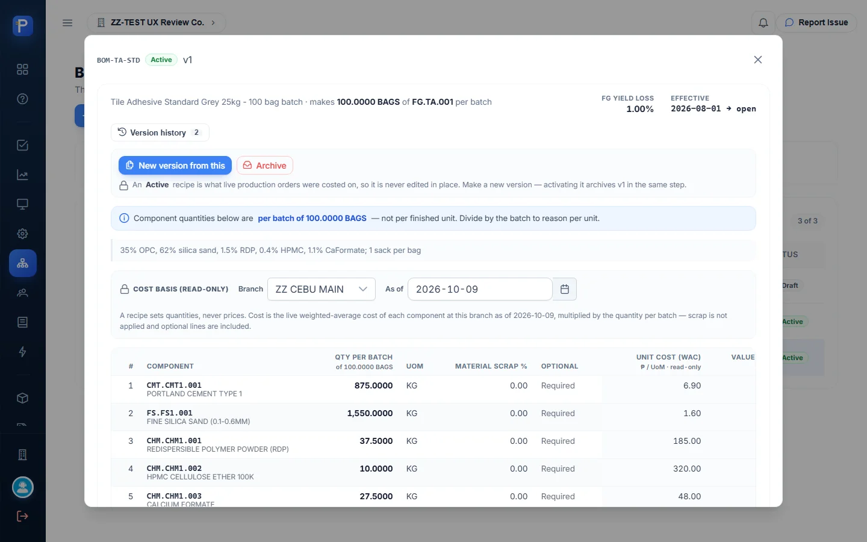Viewport: 867px width, 542px height.
Task: Click the quantity 875.0000
Action: 373,385
